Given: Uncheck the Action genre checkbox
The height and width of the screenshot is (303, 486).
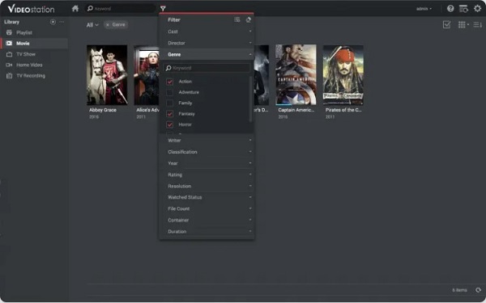Looking at the screenshot, I should tap(169, 82).
